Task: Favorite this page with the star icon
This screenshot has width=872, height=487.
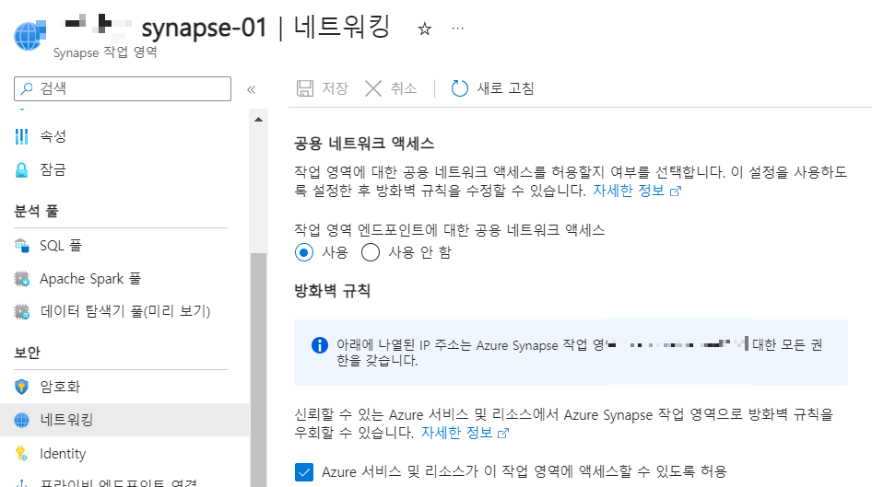Action: pos(425,29)
